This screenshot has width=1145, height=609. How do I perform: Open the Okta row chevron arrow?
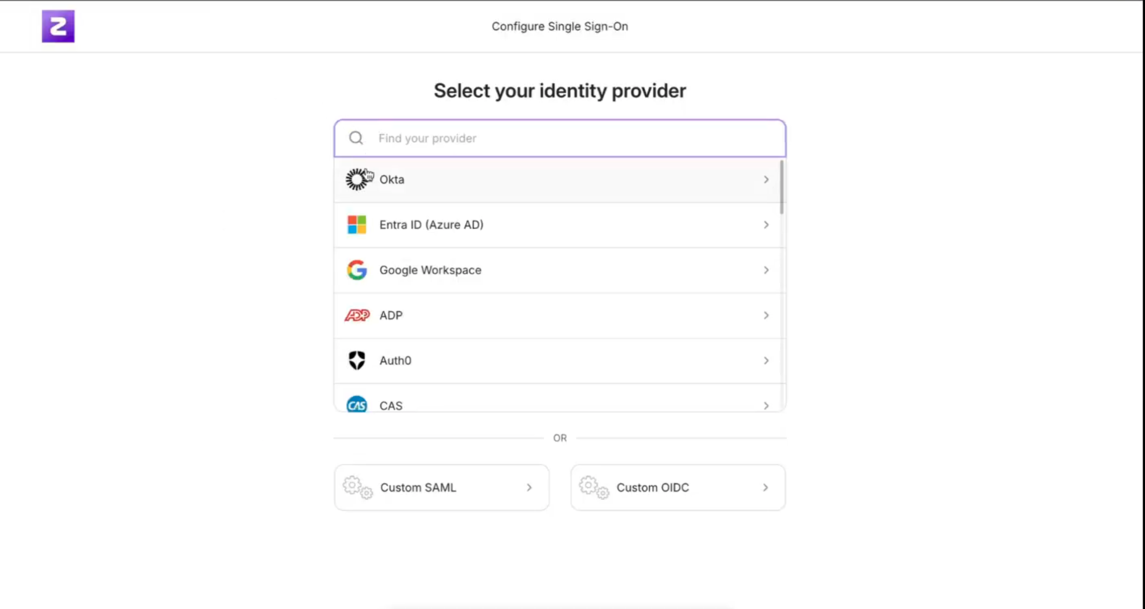tap(766, 179)
